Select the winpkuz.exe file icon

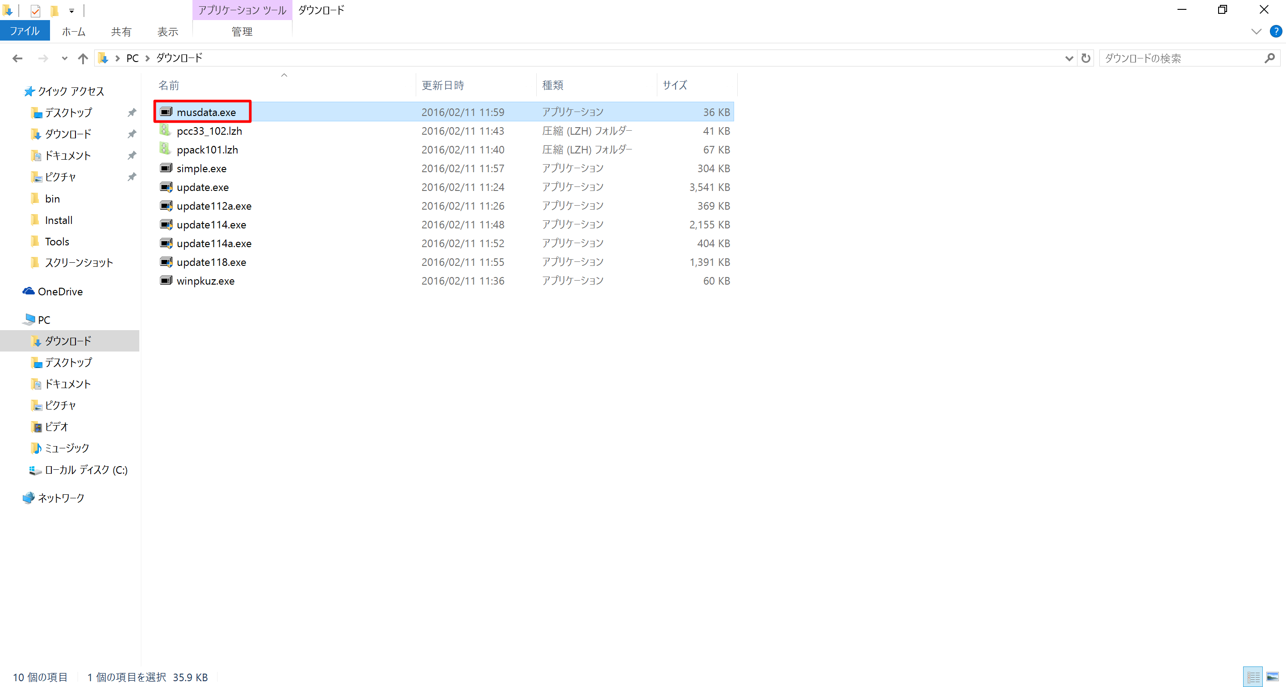[x=166, y=281]
